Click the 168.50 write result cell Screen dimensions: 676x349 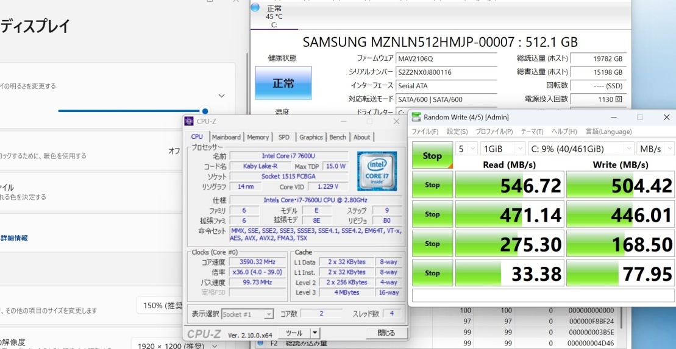tap(621, 244)
